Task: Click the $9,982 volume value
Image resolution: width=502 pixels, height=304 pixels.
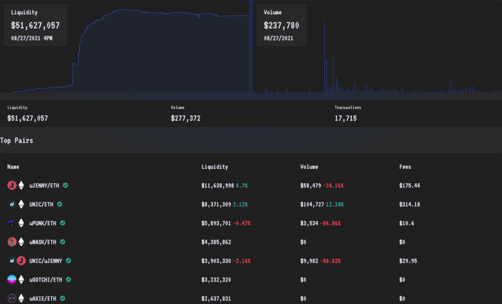Action: pos(309,261)
